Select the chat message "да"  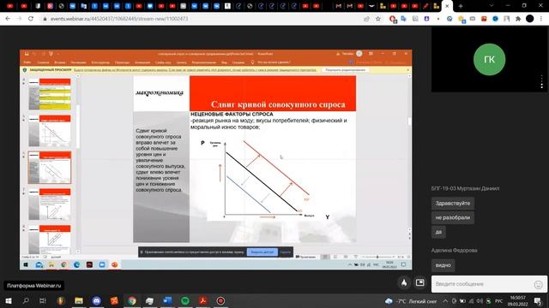click(438, 232)
